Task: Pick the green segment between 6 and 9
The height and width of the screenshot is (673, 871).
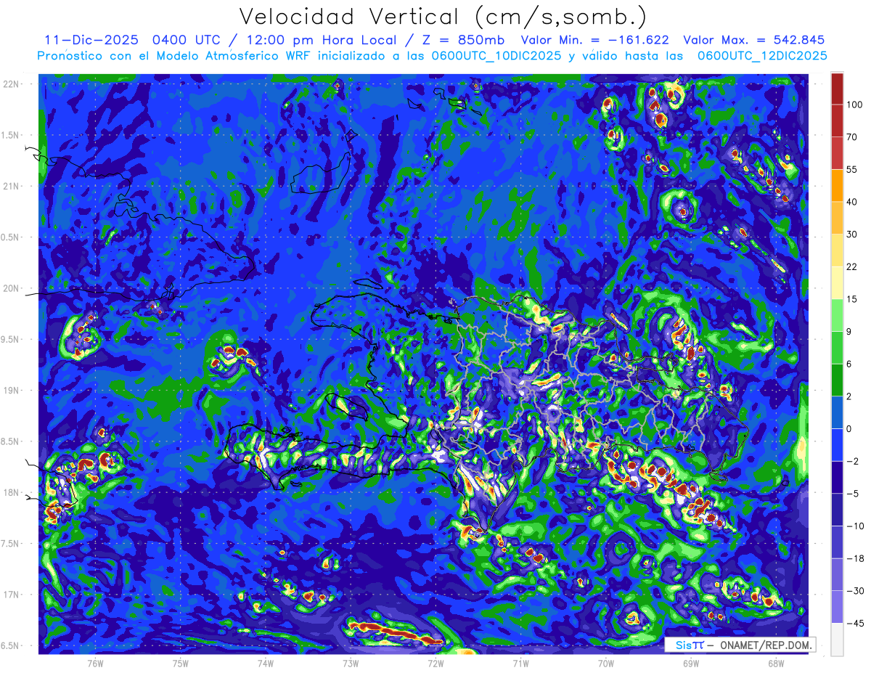Action: click(x=837, y=347)
